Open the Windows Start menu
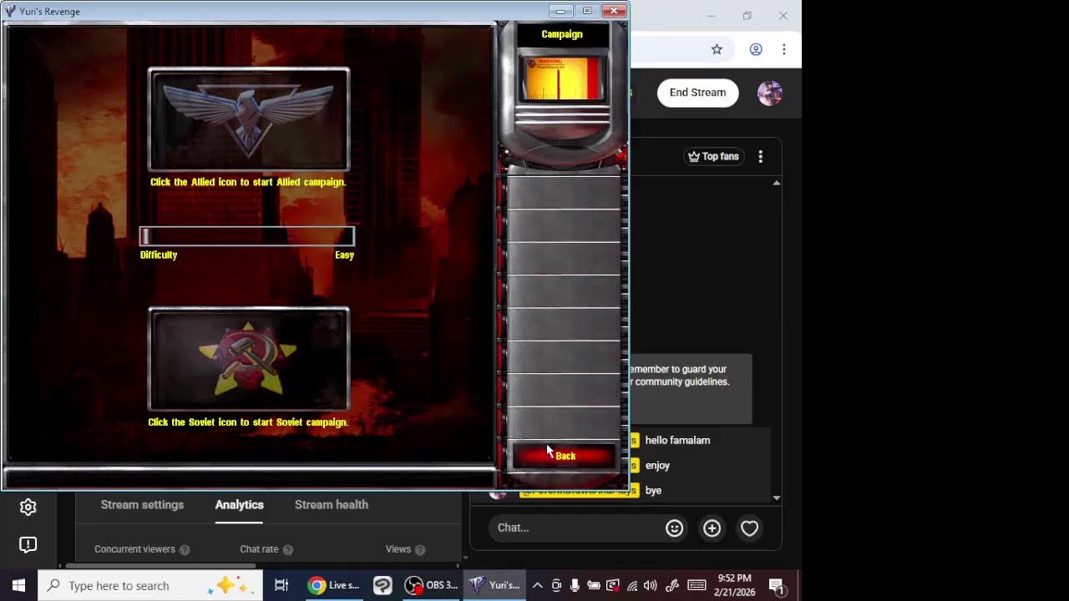1069x601 pixels. pyautogui.click(x=18, y=585)
